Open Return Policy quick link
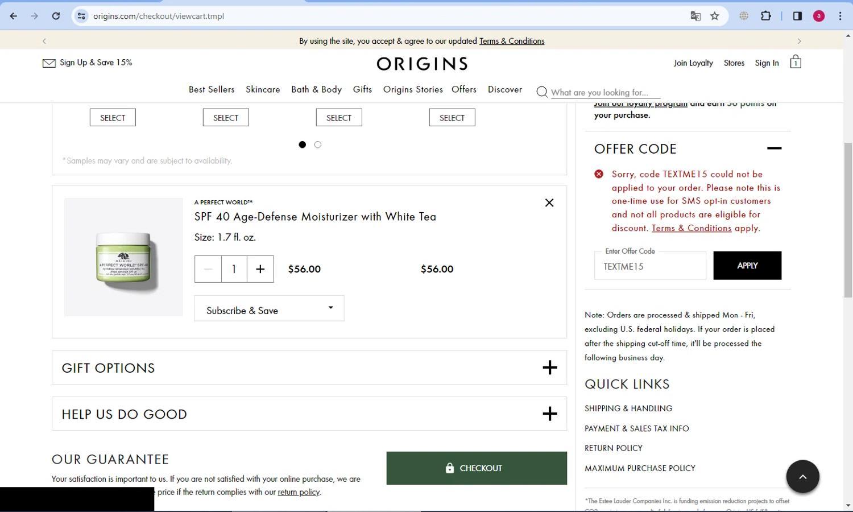Viewport: 853px width, 512px height. (614, 448)
